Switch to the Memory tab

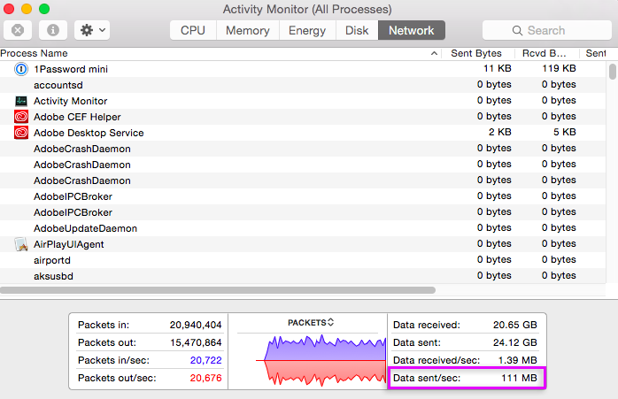coord(248,30)
